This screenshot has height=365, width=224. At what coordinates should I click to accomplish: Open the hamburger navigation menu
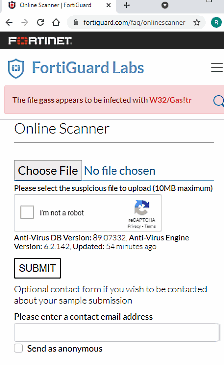(x=217, y=67)
